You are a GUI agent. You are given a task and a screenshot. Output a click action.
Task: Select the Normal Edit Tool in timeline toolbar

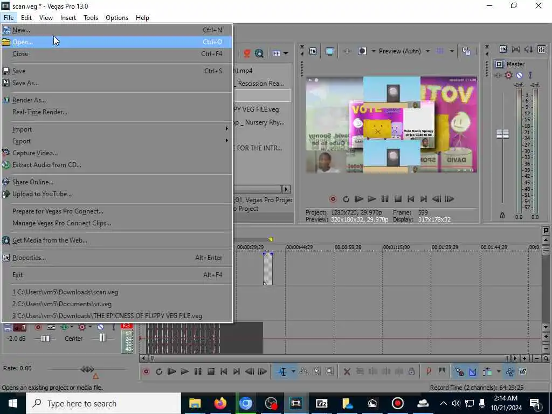click(282, 371)
